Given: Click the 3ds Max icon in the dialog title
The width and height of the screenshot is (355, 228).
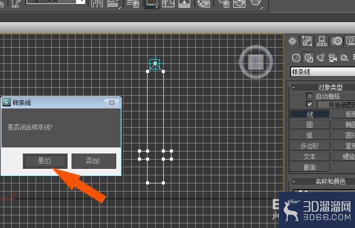Looking at the screenshot, I should [x=7, y=102].
